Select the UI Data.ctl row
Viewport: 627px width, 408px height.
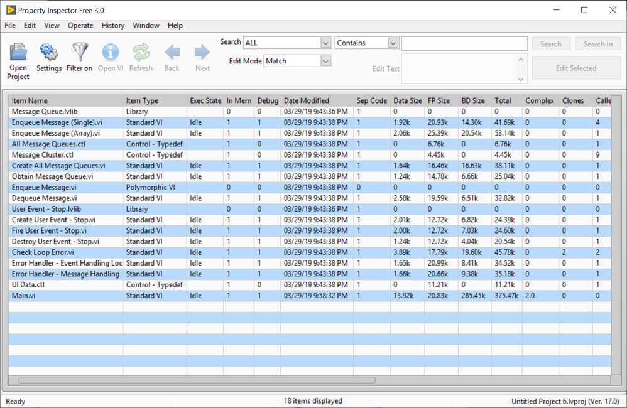point(310,284)
